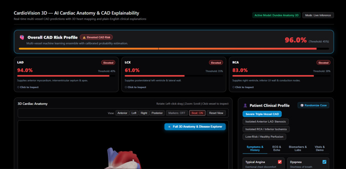The width and height of the screenshot is (346, 169).
Task: Click the Threshold: 40% label
Action: pos(106,71)
